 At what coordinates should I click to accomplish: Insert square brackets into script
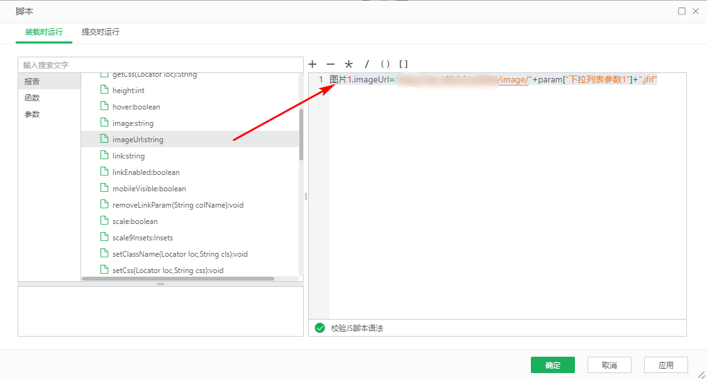(404, 64)
